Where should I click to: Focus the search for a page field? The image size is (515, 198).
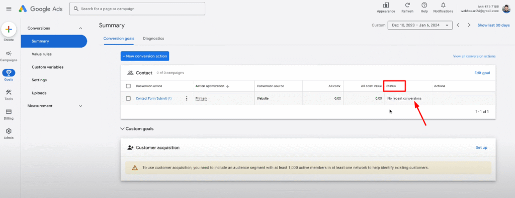coord(137,9)
